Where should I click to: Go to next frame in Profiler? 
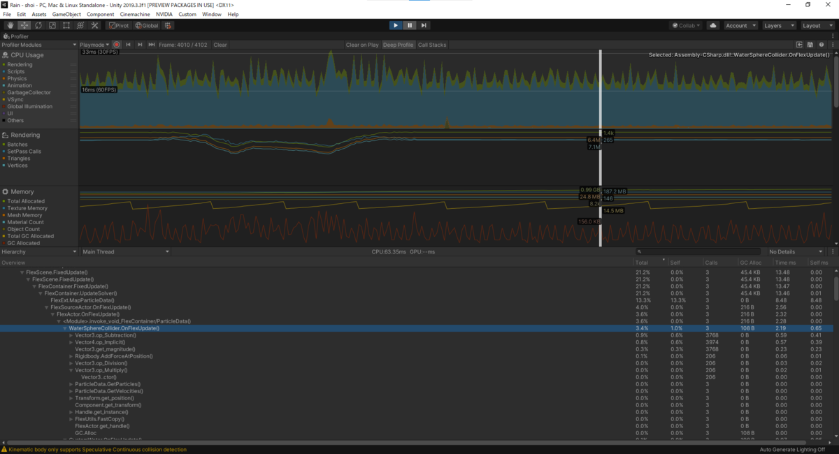pyautogui.click(x=140, y=45)
